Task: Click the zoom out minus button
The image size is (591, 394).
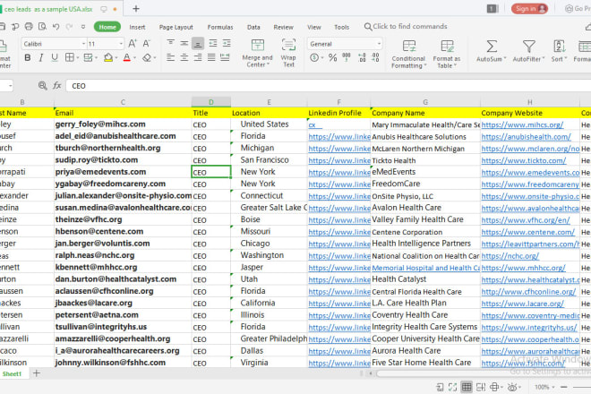Action: [564, 387]
